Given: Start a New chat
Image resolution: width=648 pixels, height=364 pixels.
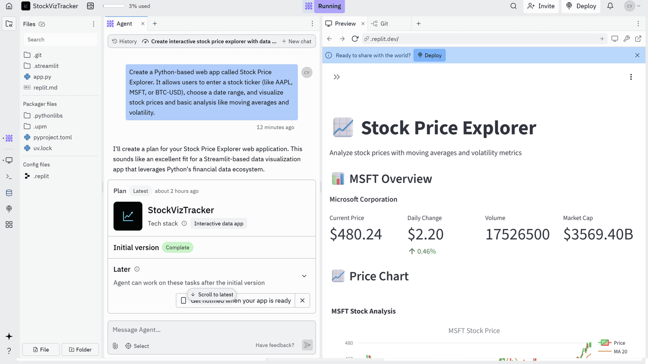Looking at the screenshot, I should click(x=296, y=41).
